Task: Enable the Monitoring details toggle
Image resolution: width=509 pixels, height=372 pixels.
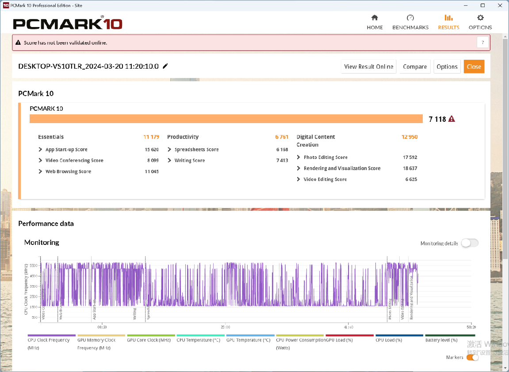Action: (470, 243)
